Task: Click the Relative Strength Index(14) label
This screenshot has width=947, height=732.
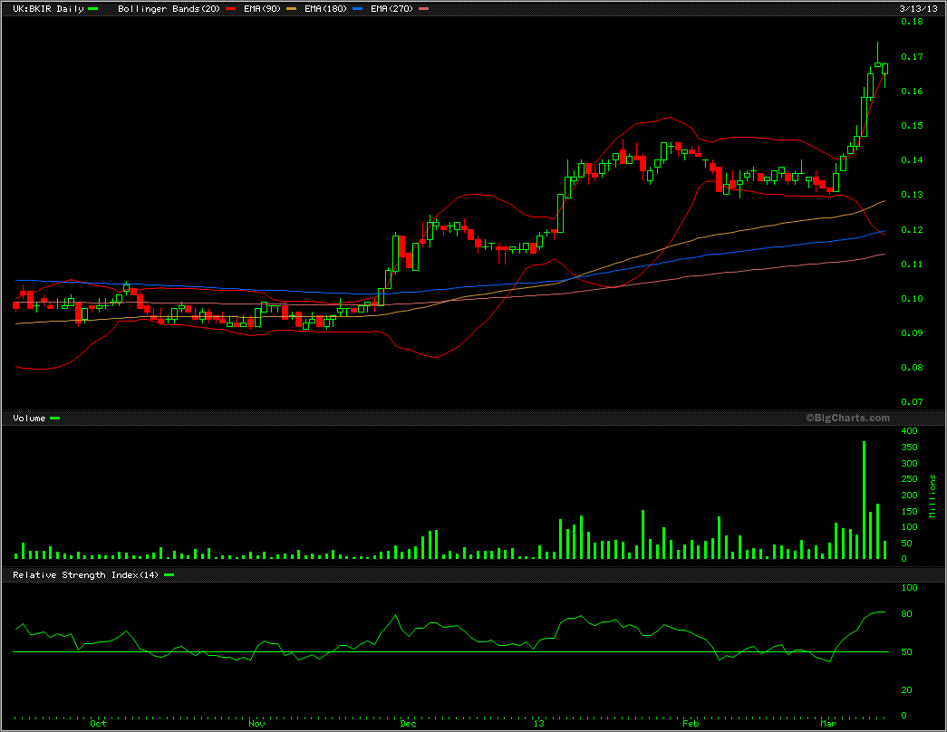Action: pyautogui.click(x=86, y=575)
